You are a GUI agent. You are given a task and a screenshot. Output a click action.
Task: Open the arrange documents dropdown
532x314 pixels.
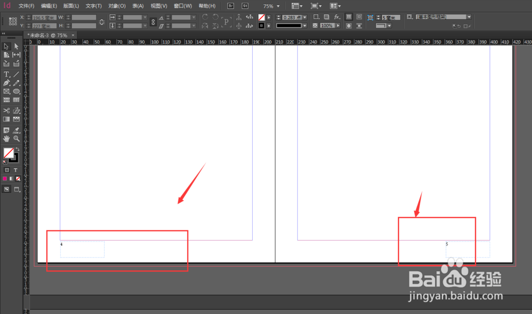point(335,6)
